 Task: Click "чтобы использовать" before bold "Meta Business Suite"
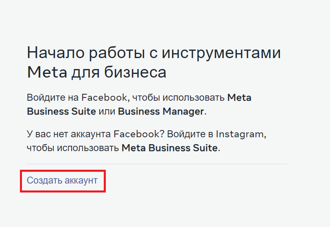[x=73, y=147]
